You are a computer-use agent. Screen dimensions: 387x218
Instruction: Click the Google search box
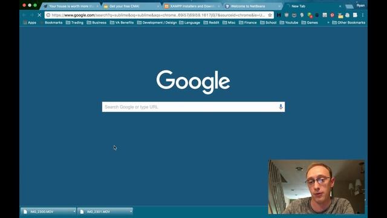point(193,107)
